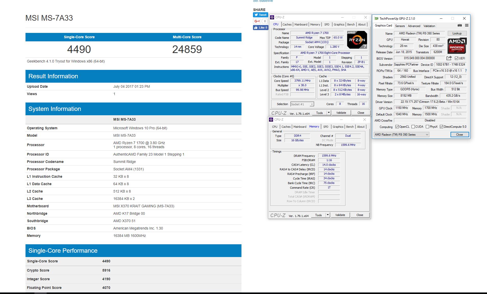Open SPD tab in upper CPU-Z
Screen dimensions: 487x294
[327, 24]
